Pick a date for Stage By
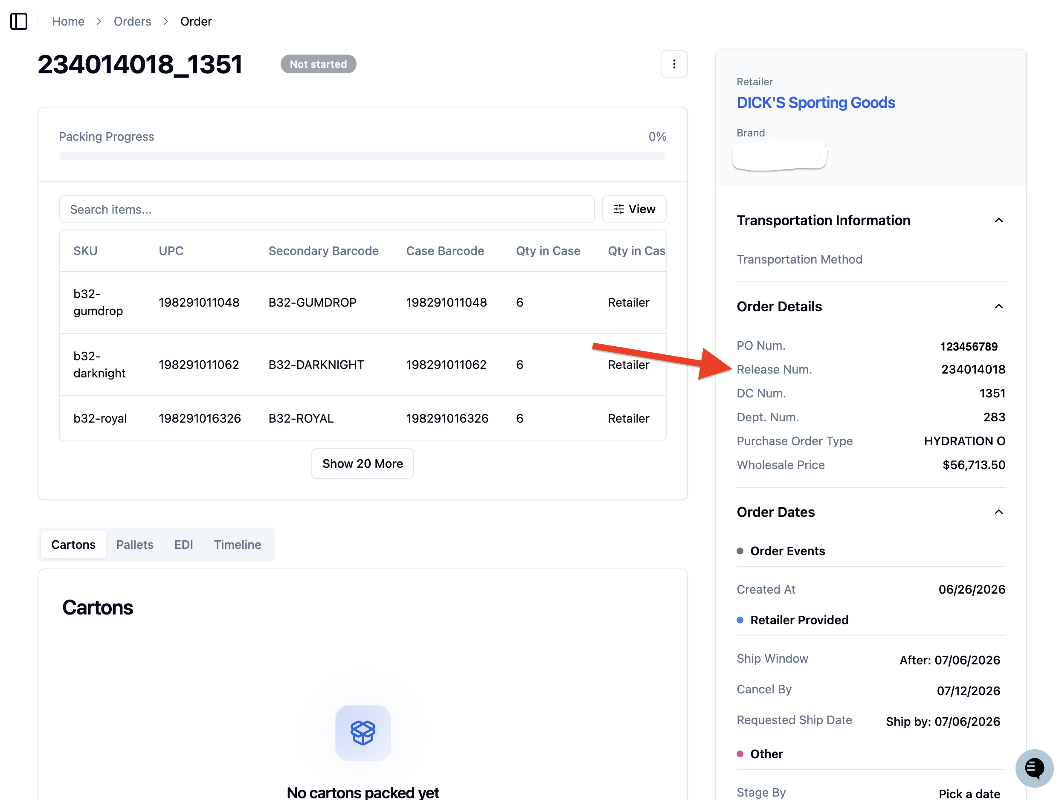This screenshot has height=800, width=1062. pyautogui.click(x=969, y=793)
